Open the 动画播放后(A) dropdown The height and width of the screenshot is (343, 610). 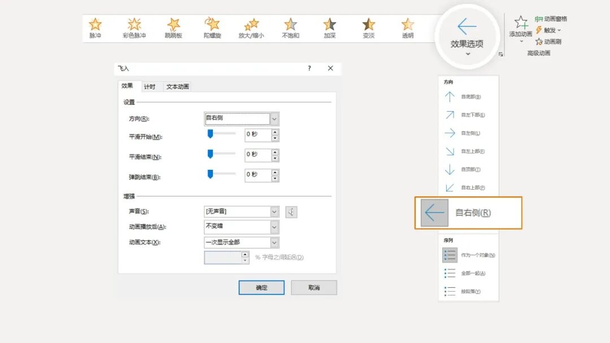(241, 227)
